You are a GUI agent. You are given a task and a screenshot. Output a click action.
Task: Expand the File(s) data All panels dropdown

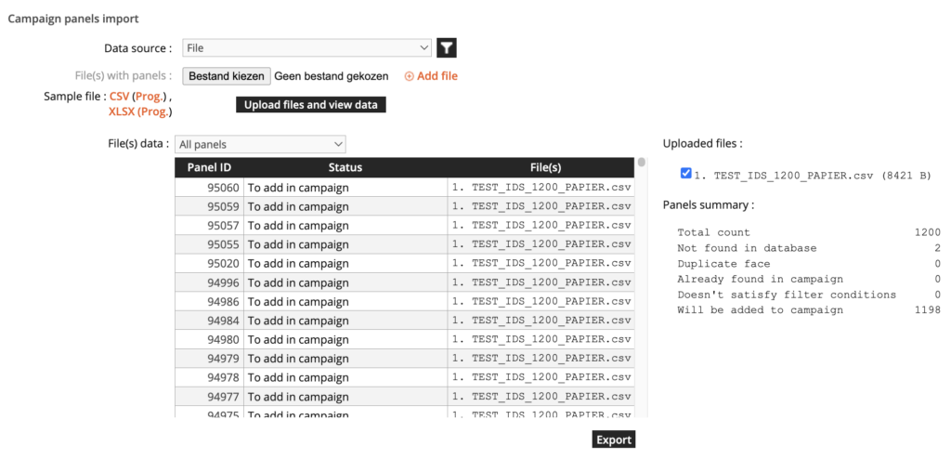pos(260,144)
